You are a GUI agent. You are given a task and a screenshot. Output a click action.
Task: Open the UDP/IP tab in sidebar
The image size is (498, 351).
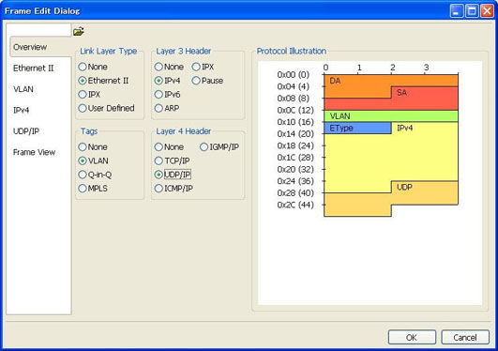pos(26,131)
